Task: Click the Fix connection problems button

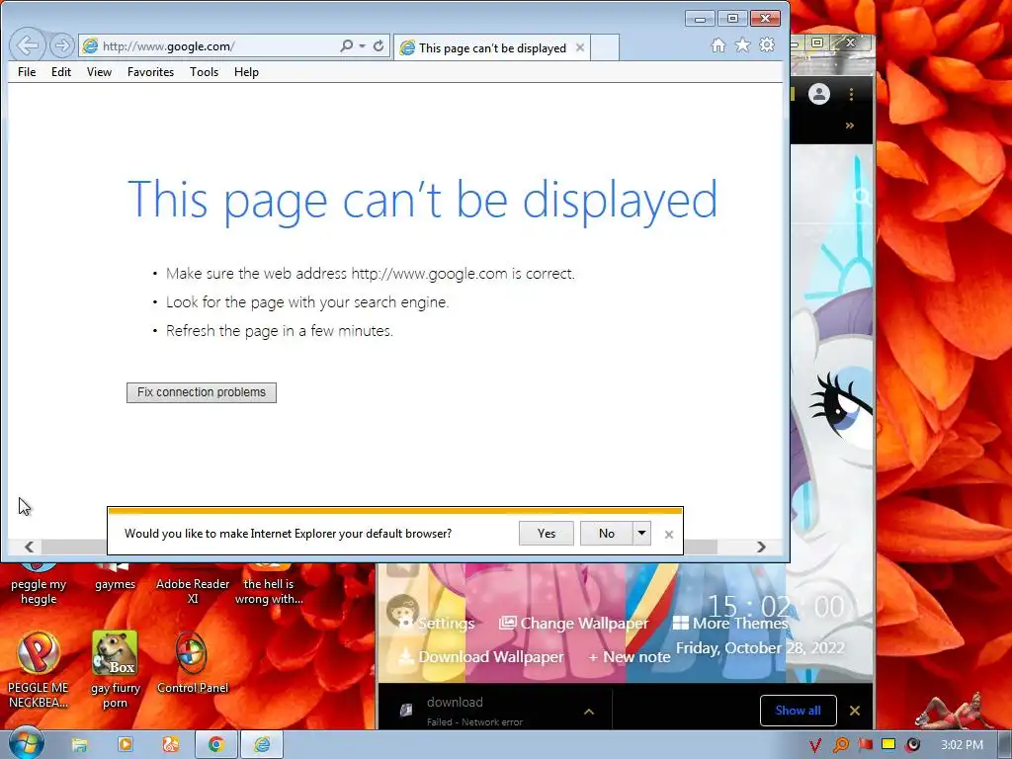Action: [x=202, y=392]
